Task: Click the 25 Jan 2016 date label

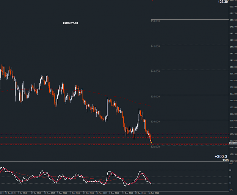Action: pyautogui.click(x=140, y=193)
